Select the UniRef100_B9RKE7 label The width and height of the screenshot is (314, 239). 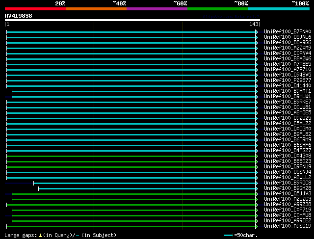288,102
